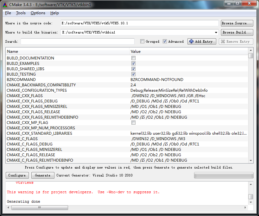Click the Value column header
The image size is (259, 216).
point(189,52)
